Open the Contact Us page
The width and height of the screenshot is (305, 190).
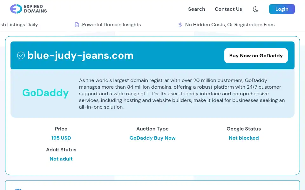point(228,9)
